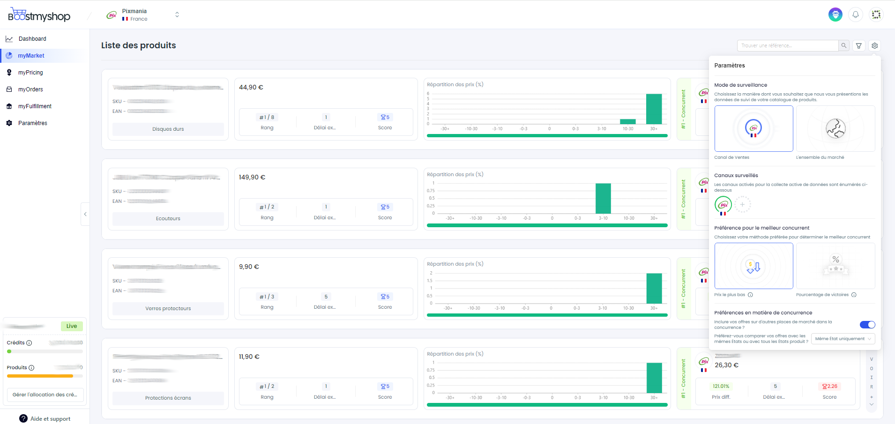Click the apps grid icon

pyautogui.click(x=876, y=15)
